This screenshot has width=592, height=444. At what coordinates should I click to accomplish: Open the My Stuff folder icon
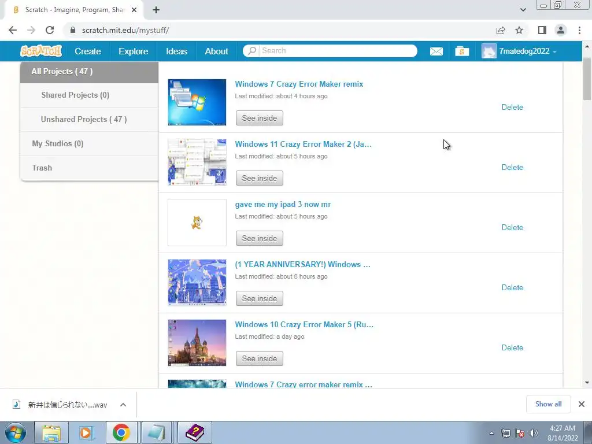coord(462,51)
